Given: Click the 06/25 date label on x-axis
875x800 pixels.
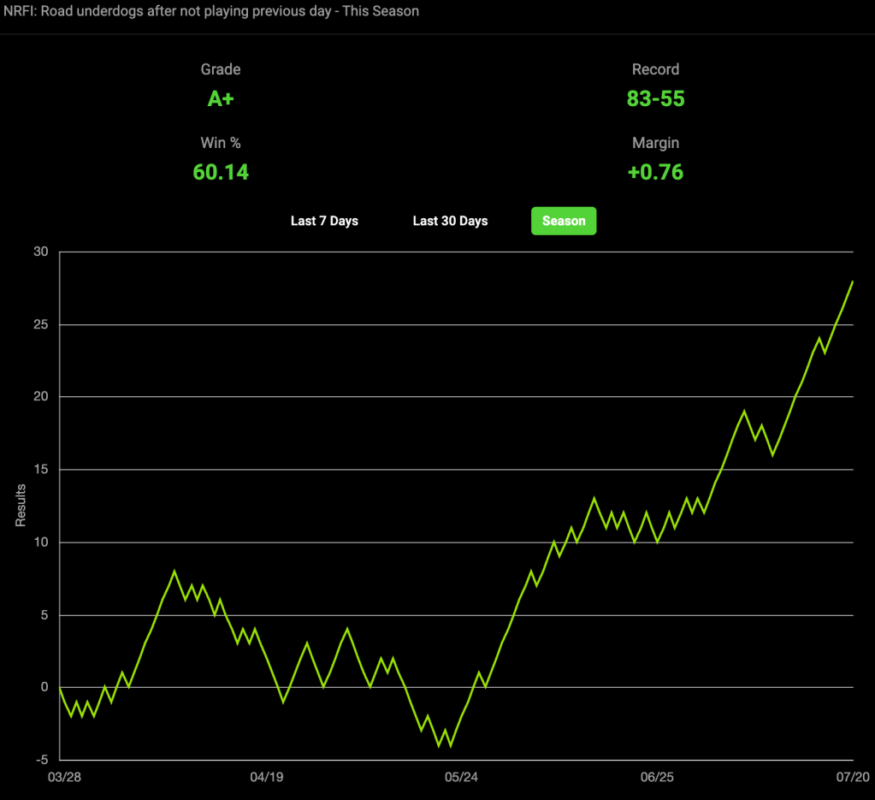Looking at the screenshot, I should (657, 777).
